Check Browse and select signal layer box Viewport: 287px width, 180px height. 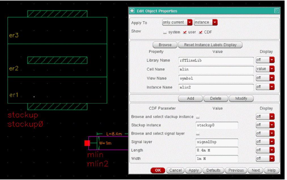(198, 134)
